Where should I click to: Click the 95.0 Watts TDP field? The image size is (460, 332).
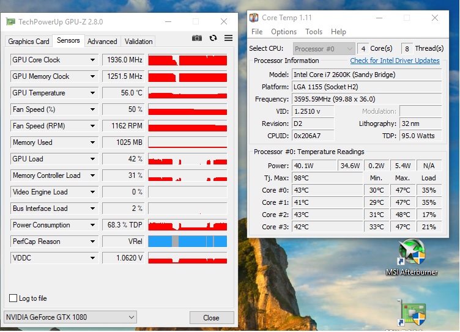tap(421, 136)
